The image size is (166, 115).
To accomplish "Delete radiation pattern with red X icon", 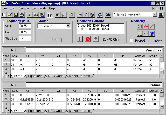I will (88, 39).
